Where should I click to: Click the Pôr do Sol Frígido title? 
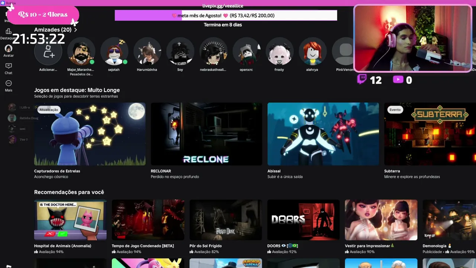(206, 246)
